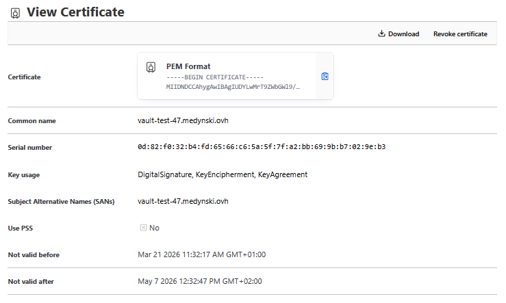Click the Not valid before date
The image size is (506, 303).
201,254
